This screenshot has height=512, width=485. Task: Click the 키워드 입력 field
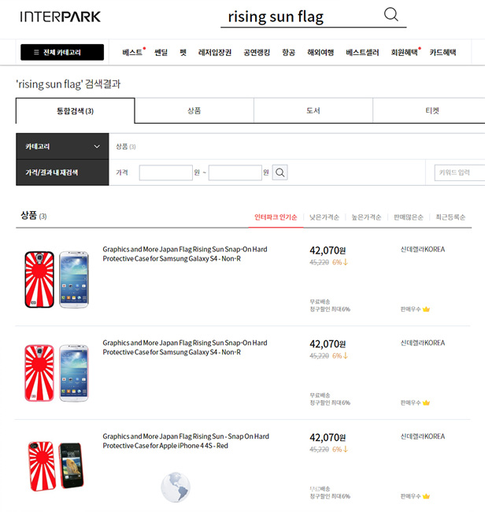pyautogui.click(x=460, y=173)
